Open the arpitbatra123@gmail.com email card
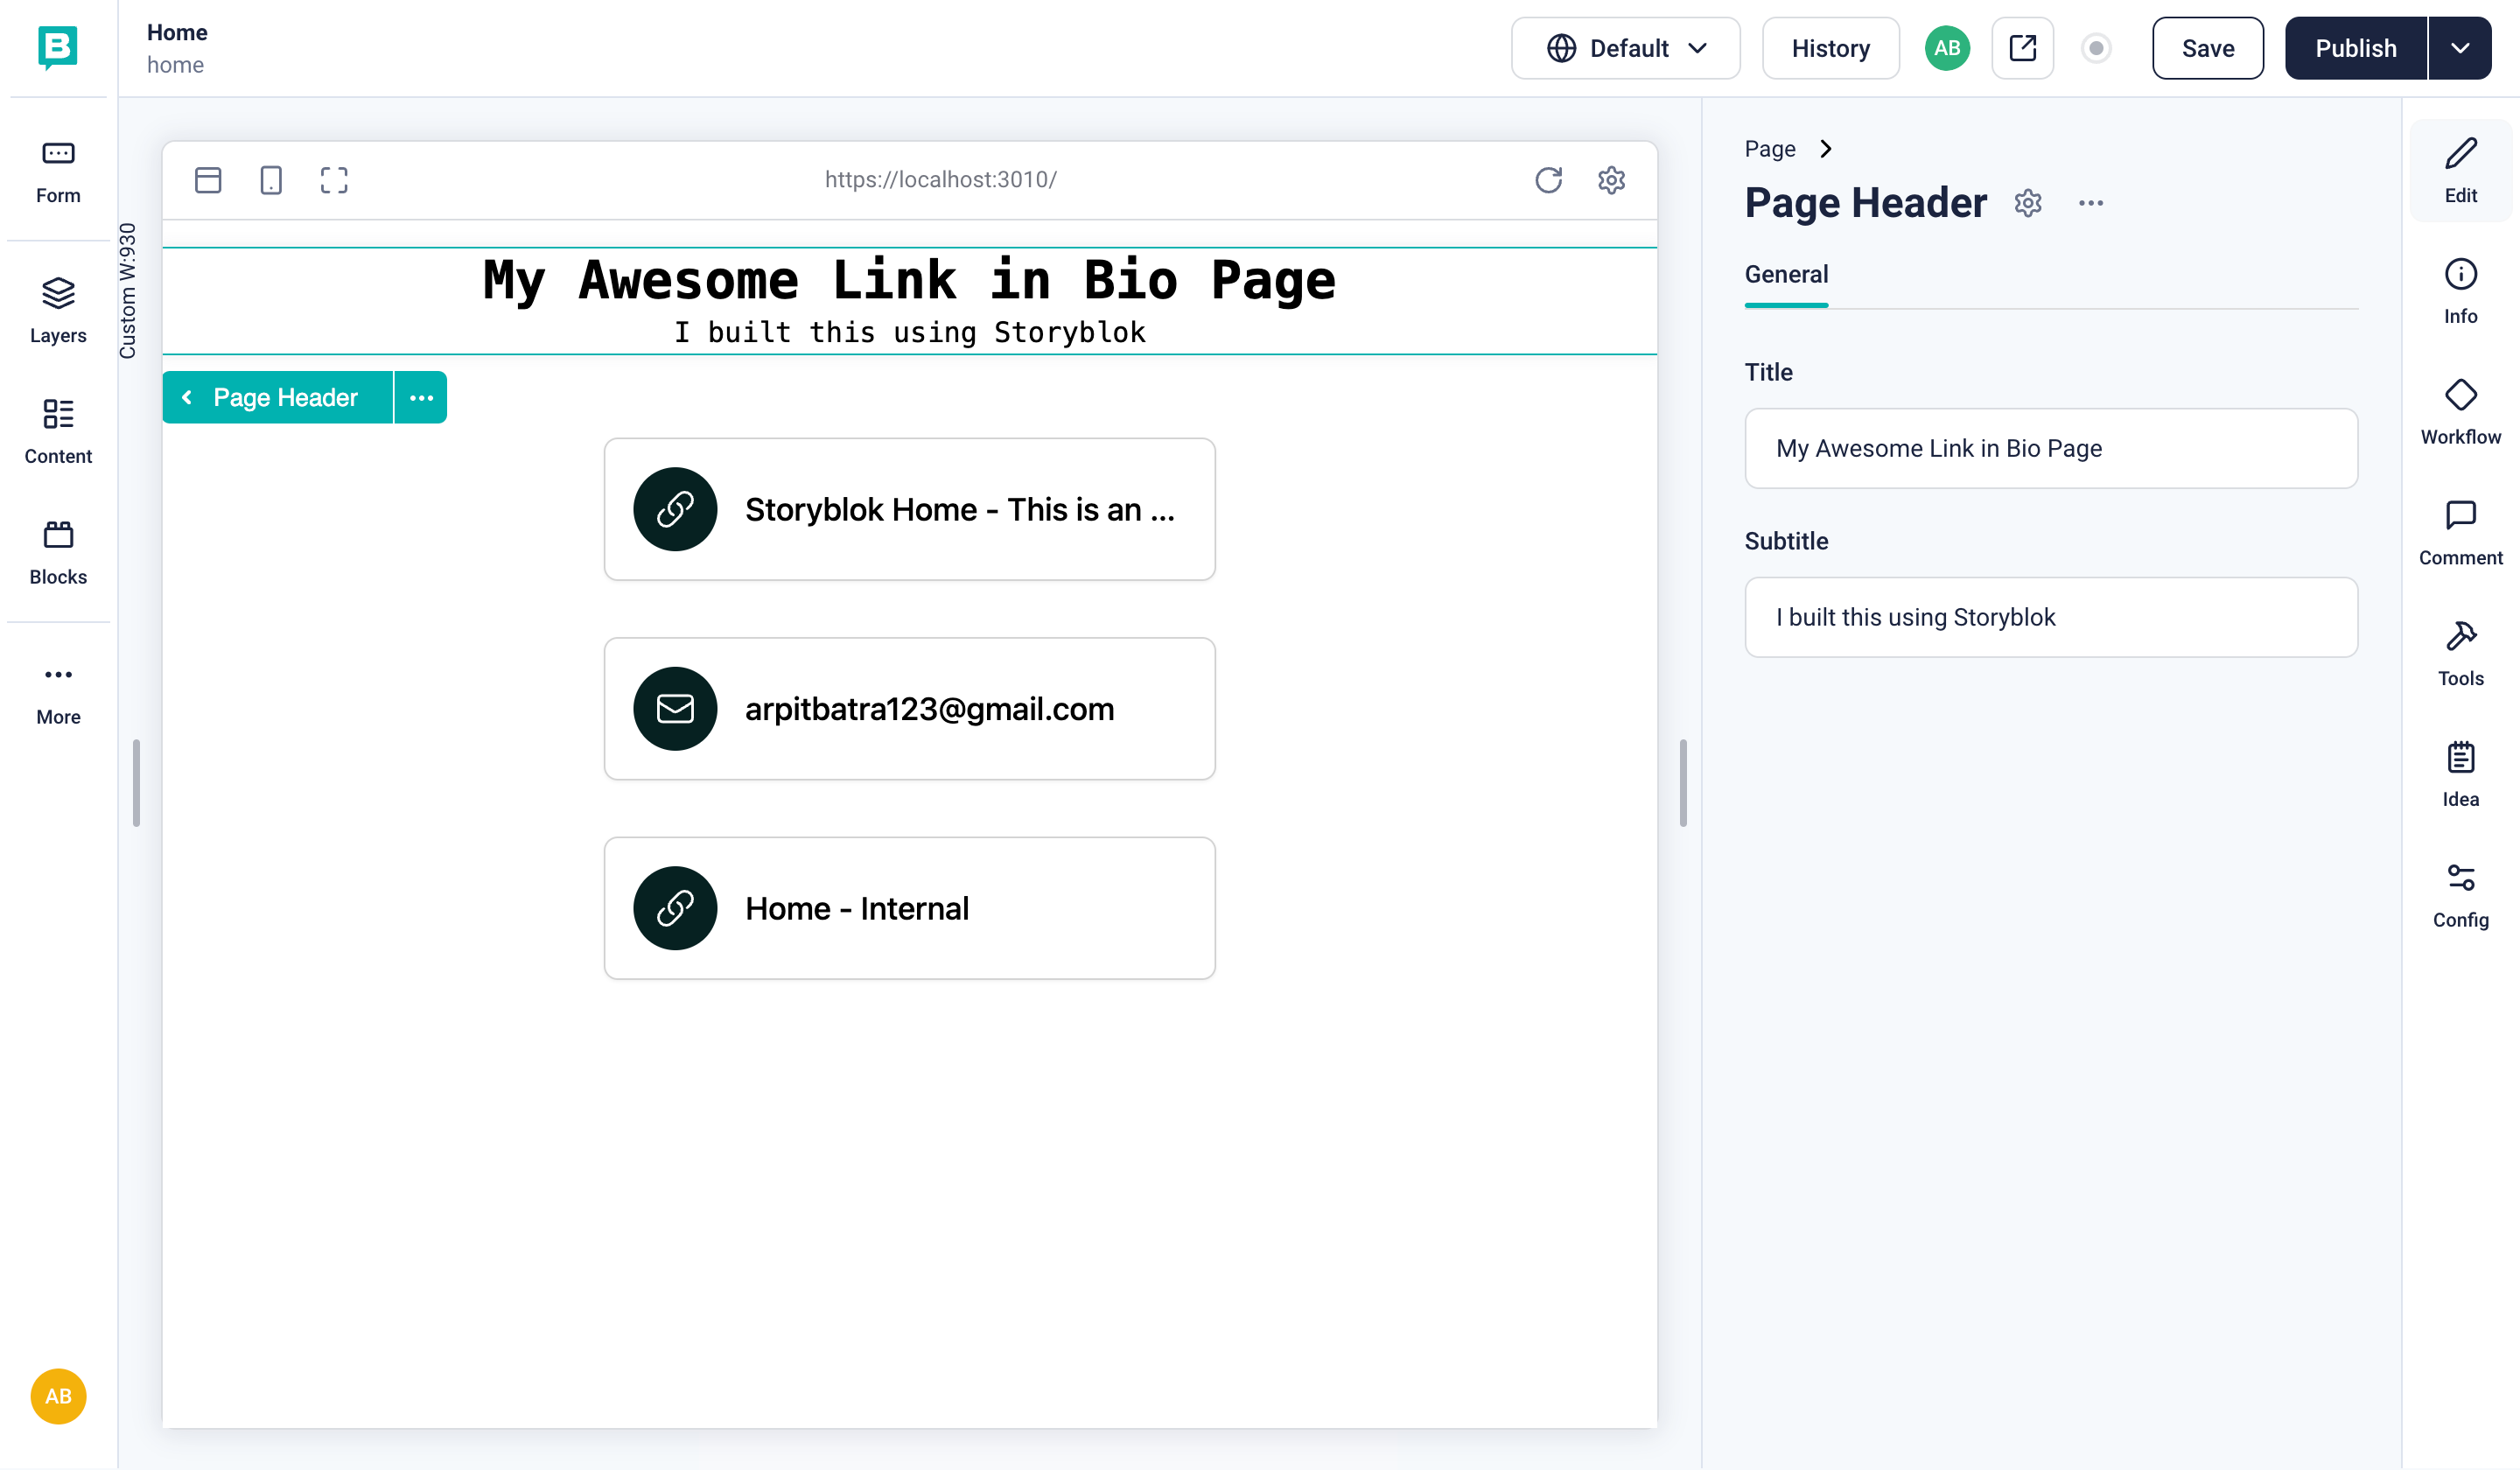The image size is (2520, 1470). [x=909, y=709]
